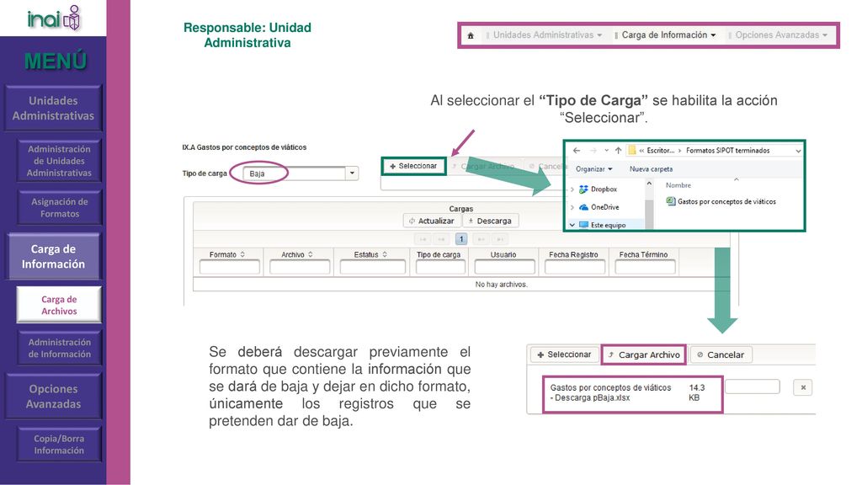Open Copia/Borra Información side item
This screenshot has width=862, height=485.
[x=60, y=445]
